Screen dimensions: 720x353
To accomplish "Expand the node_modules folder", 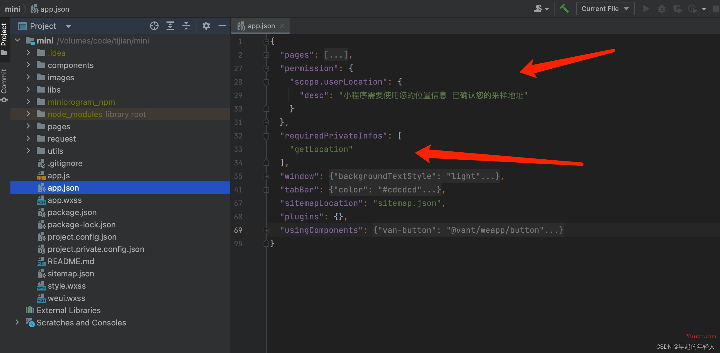I will click(x=28, y=114).
